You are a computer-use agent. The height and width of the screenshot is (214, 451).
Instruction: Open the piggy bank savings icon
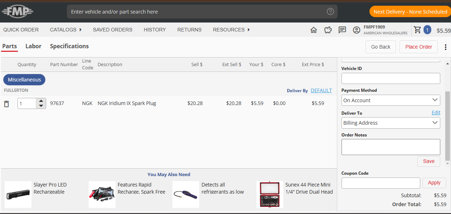[x=328, y=30]
